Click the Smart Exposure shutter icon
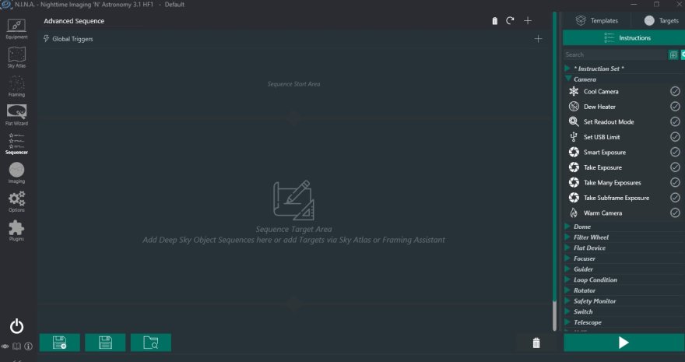Image resolution: width=685 pixels, height=362 pixels. (574, 152)
